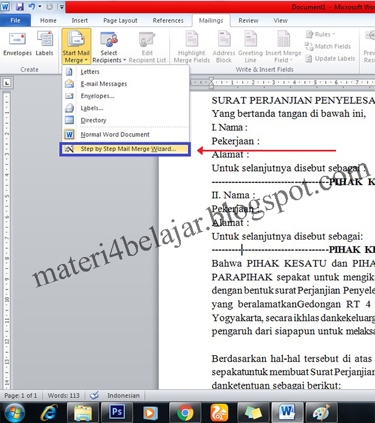This screenshot has width=375, height=423.
Task: Open the Insert Merge Field dropdown
Action: (x=283, y=47)
